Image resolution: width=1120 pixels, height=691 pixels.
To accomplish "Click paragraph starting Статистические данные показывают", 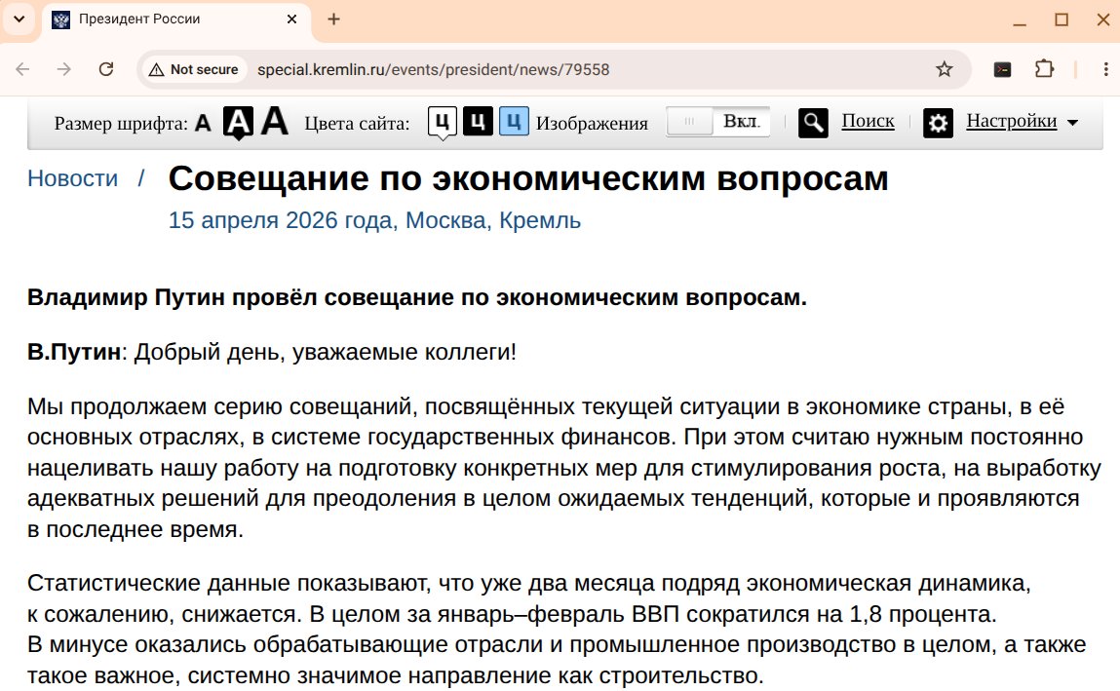I will pyautogui.click(x=558, y=629).
